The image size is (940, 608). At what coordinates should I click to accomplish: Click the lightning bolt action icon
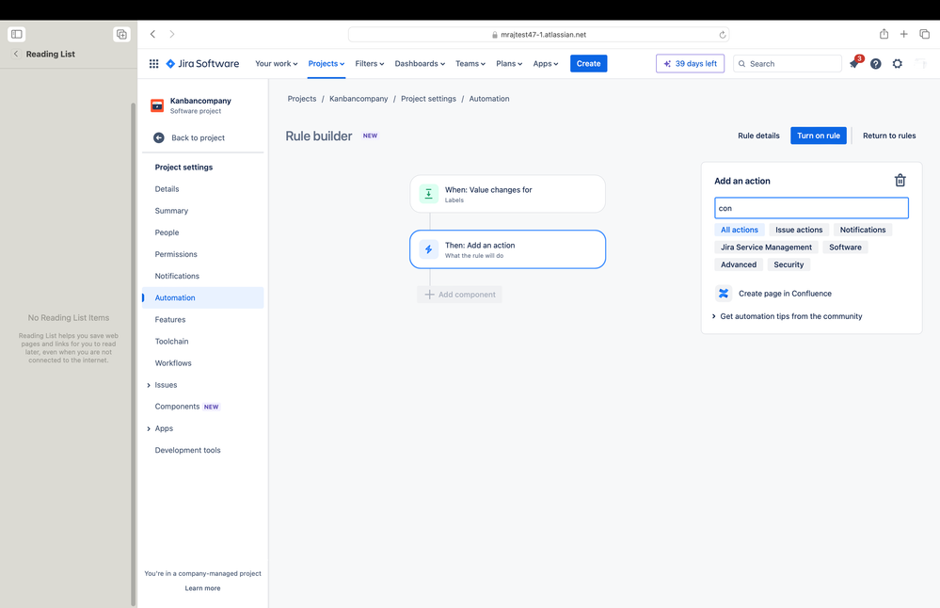(429, 249)
